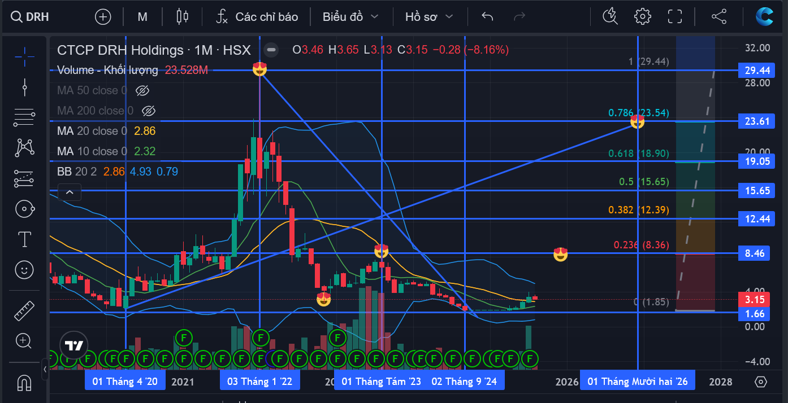Screen dimensions: 788x403
Task: Select the 0.382 (12.39) Fibonacci label
Action: [639, 210]
